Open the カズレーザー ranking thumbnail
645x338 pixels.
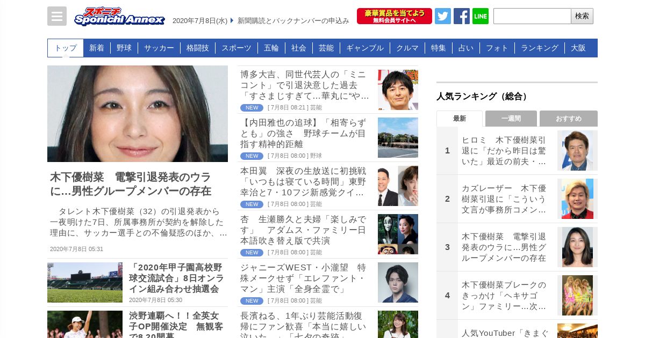click(577, 199)
